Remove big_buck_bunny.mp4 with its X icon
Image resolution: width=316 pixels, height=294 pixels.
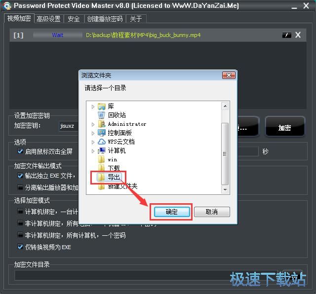coord(298,35)
